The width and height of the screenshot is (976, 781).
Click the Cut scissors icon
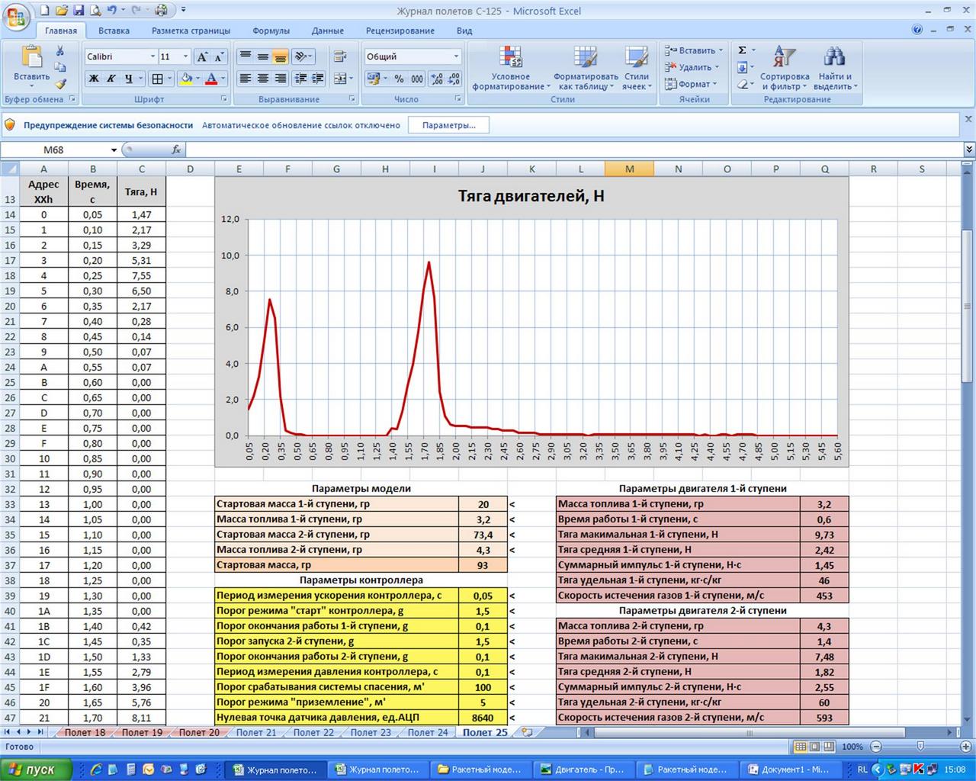click(60, 51)
